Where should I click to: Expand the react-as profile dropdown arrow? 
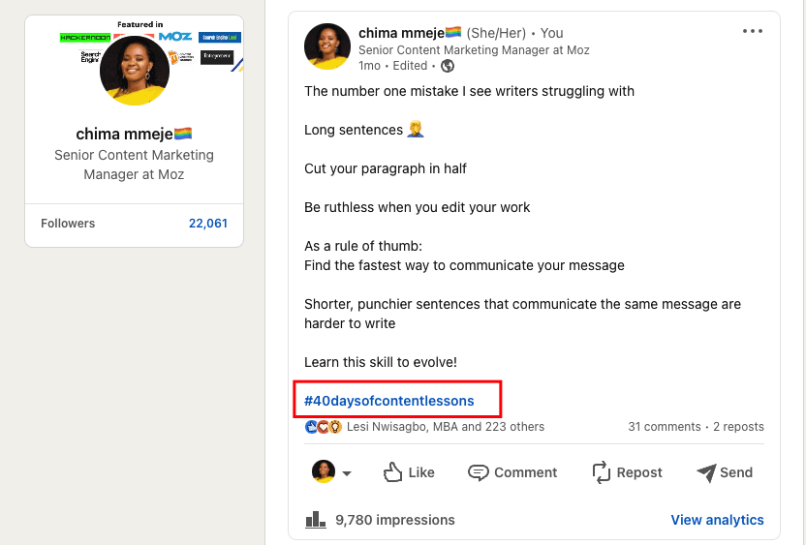[x=347, y=473]
